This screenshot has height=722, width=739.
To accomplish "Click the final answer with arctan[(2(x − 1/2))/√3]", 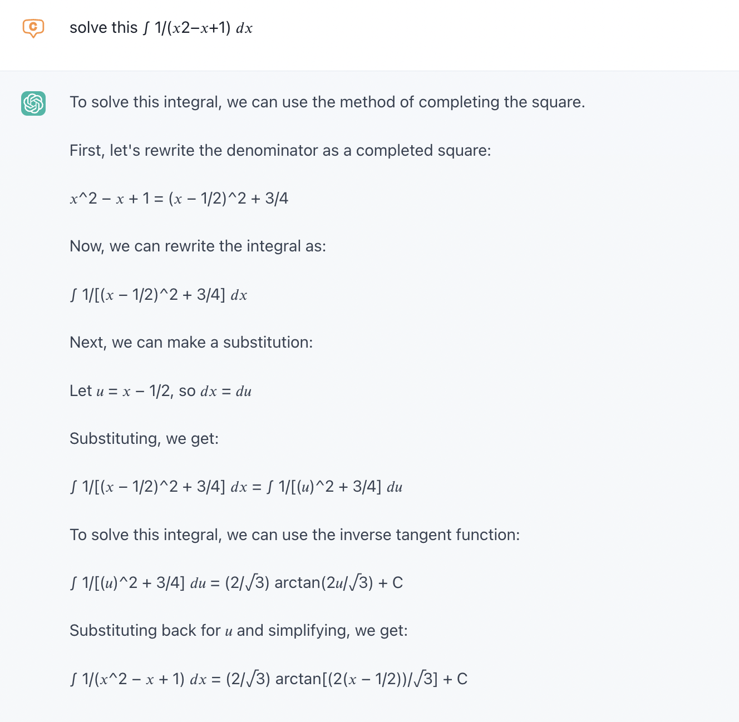I will (x=269, y=679).
